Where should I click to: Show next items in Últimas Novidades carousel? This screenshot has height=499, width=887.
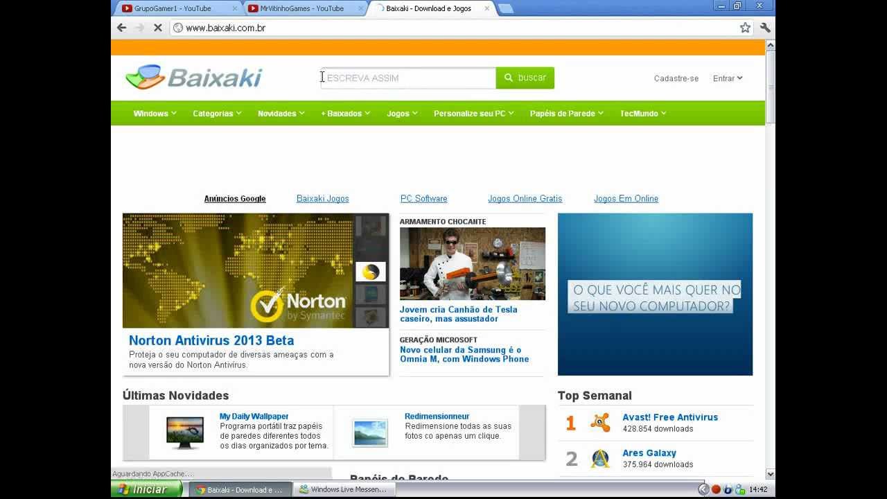pos(532,432)
